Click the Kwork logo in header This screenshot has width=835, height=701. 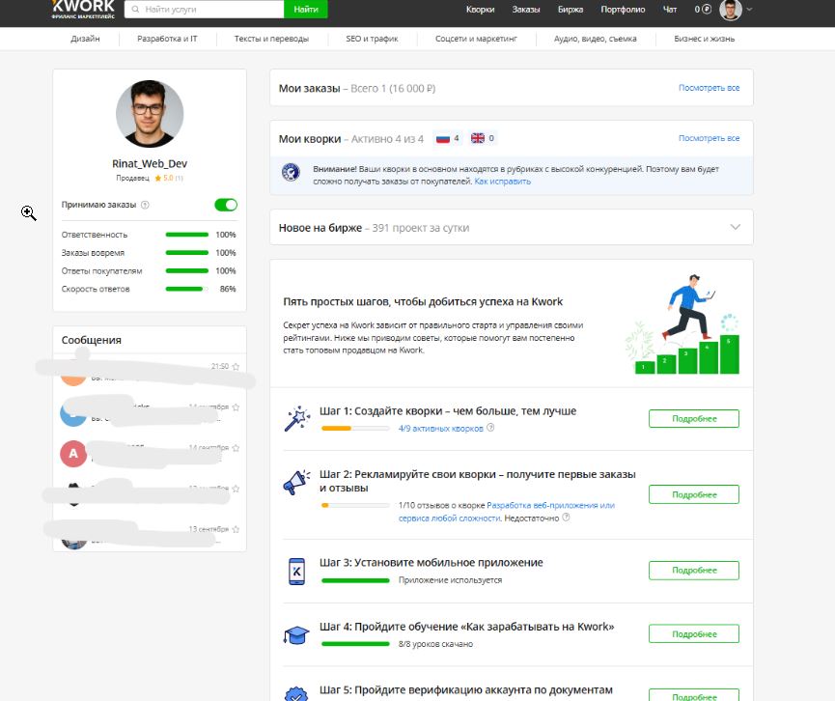point(83,9)
